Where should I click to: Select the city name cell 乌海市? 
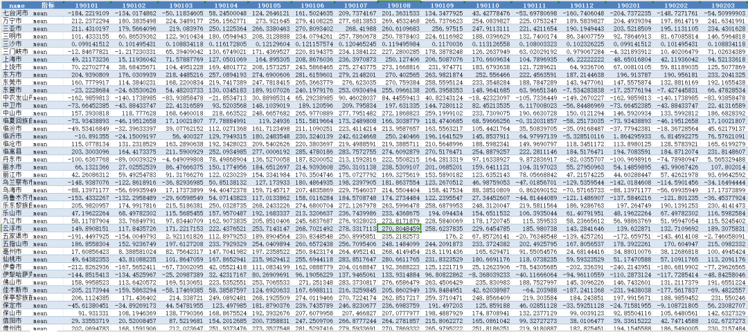pyautogui.click(x=17, y=189)
